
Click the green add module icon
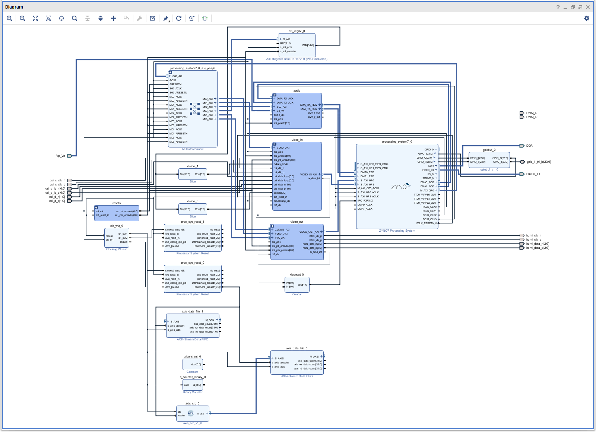(205, 18)
